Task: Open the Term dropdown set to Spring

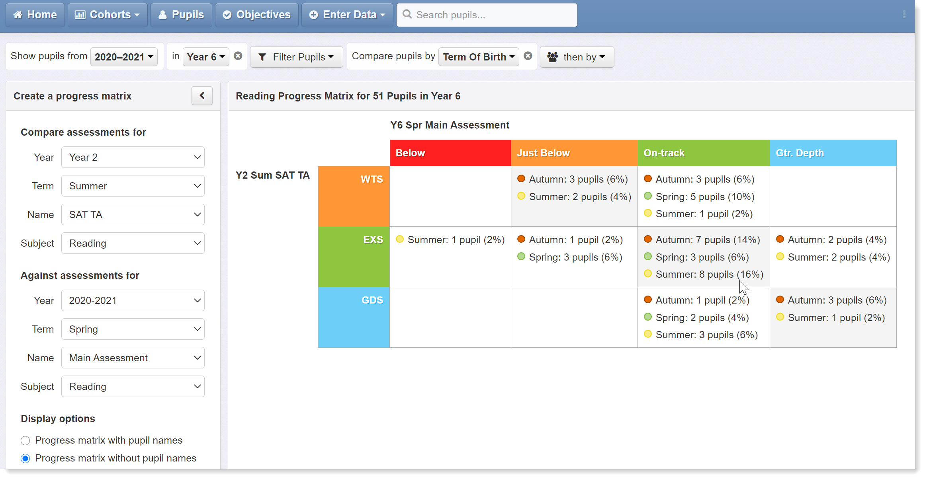Action: [133, 329]
